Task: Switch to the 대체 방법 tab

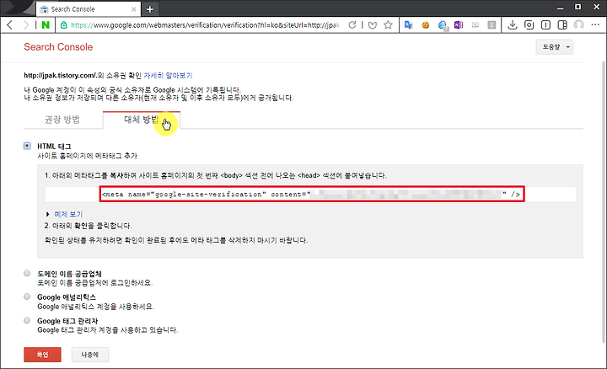Action: pos(142,120)
